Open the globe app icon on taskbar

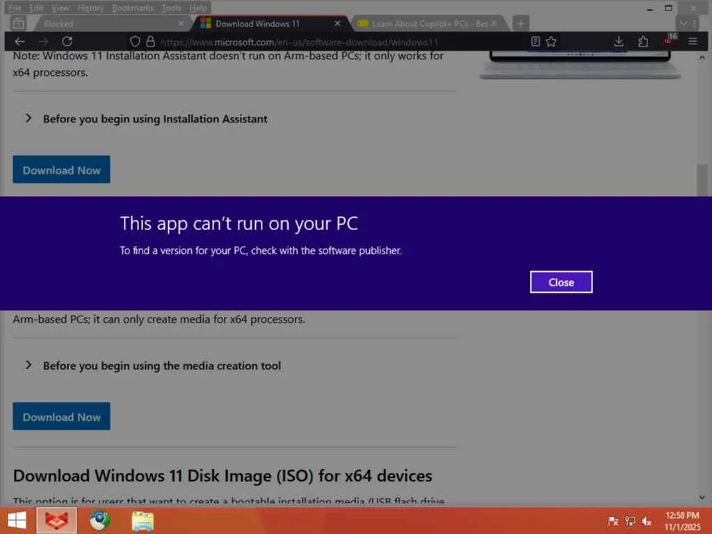(x=99, y=520)
